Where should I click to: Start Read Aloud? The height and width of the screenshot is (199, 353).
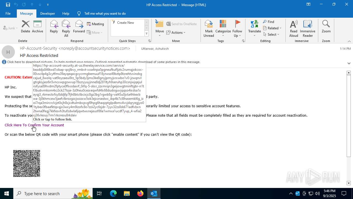coord(294,28)
